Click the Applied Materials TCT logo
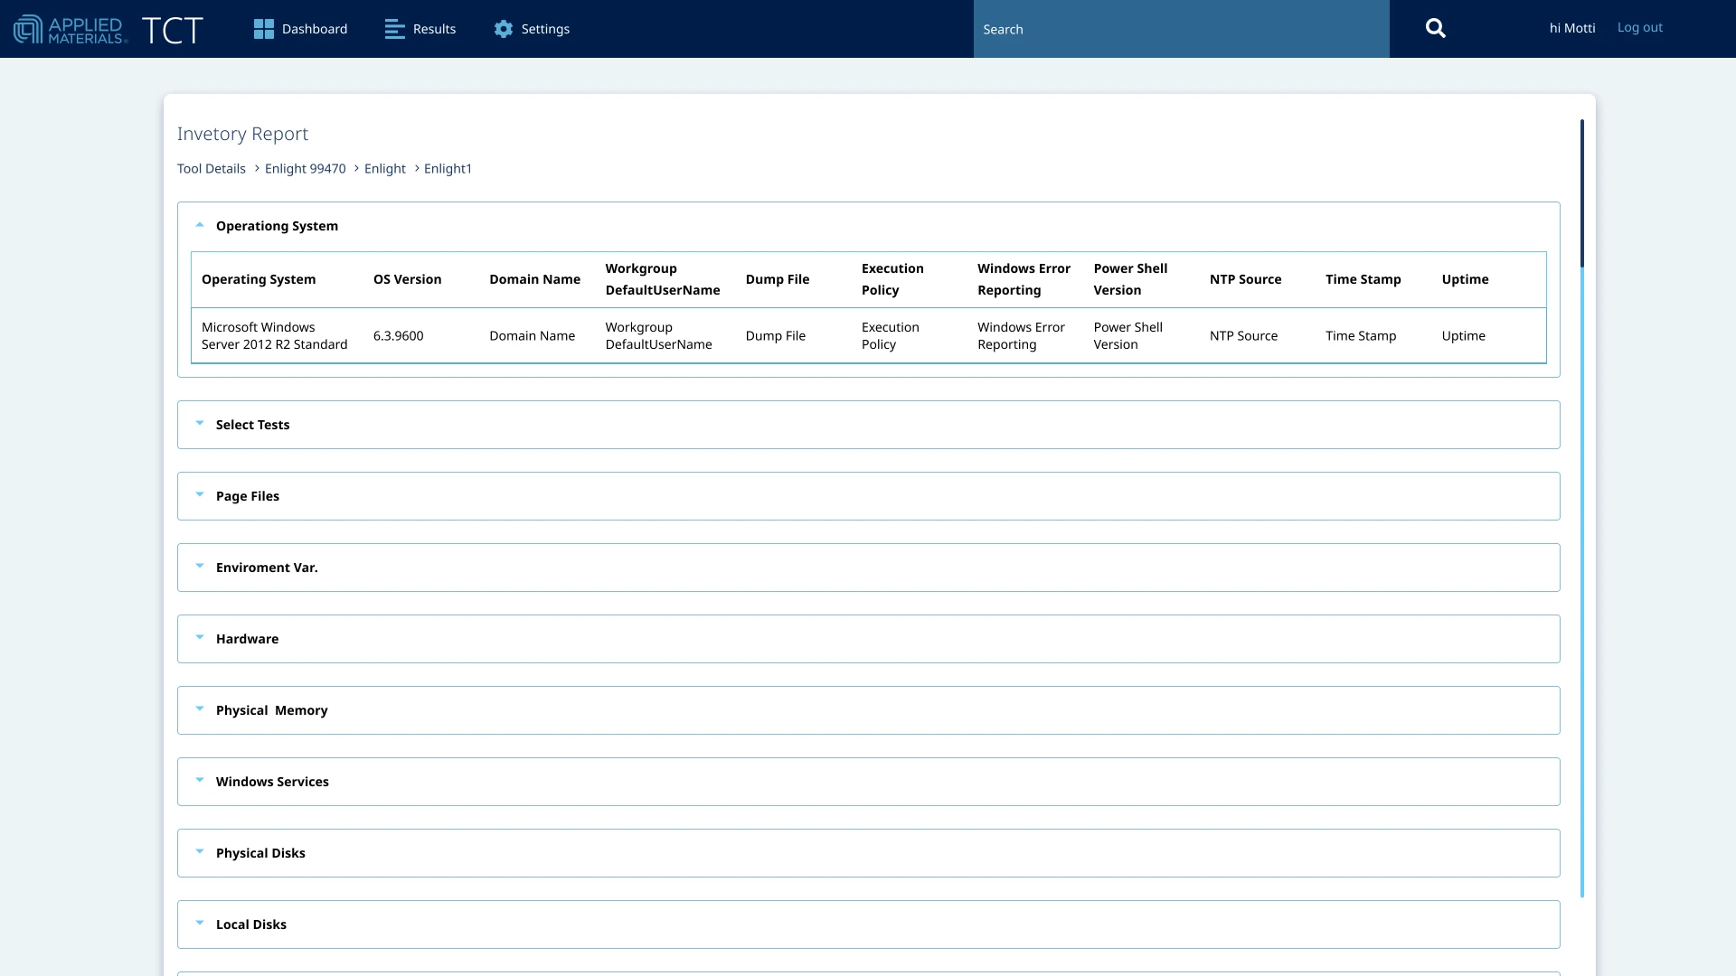The width and height of the screenshot is (1736, 976). point(108,29)
